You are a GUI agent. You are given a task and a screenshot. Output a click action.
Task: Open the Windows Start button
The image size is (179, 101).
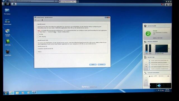click(x=6, y=93)
